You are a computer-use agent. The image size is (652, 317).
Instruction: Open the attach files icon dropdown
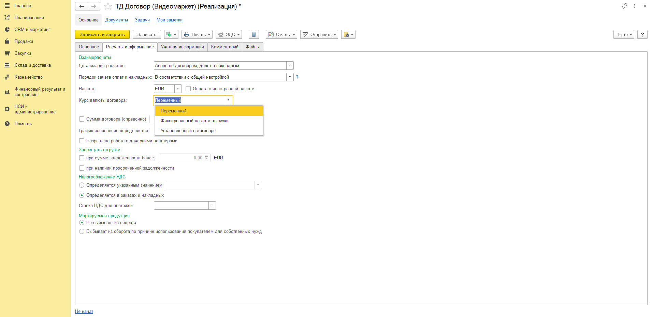(348, 34)
